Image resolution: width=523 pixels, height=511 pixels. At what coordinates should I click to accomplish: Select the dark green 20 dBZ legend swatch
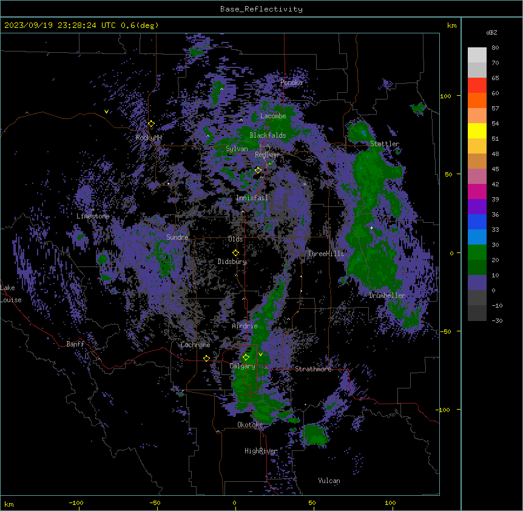coord(477,267)
